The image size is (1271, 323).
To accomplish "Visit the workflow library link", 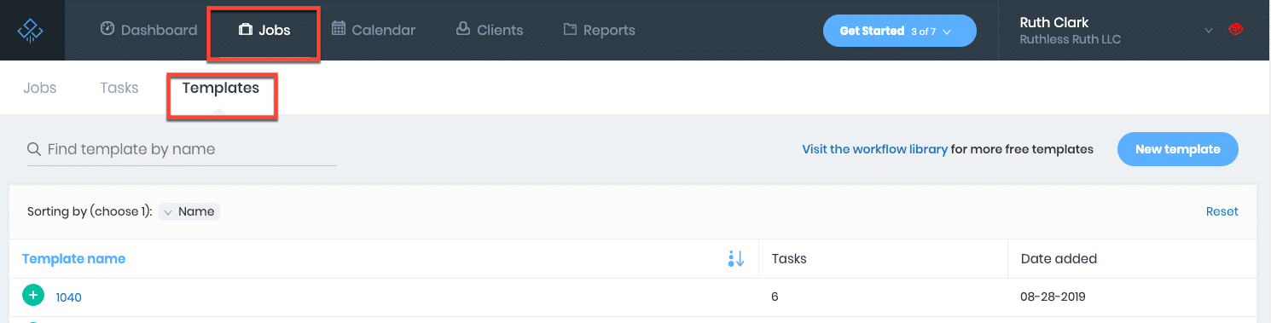I will (874, 149).
